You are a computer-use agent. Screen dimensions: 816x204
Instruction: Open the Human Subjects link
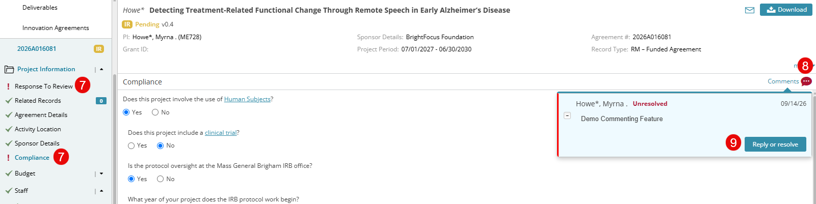[247, 99]
